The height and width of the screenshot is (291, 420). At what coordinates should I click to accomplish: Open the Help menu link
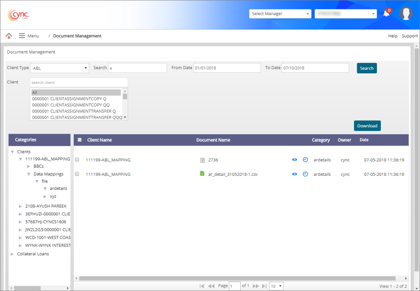pos(392,36)
